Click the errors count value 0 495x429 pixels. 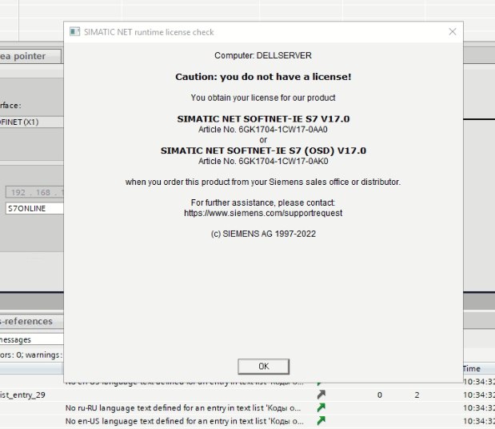380,395
